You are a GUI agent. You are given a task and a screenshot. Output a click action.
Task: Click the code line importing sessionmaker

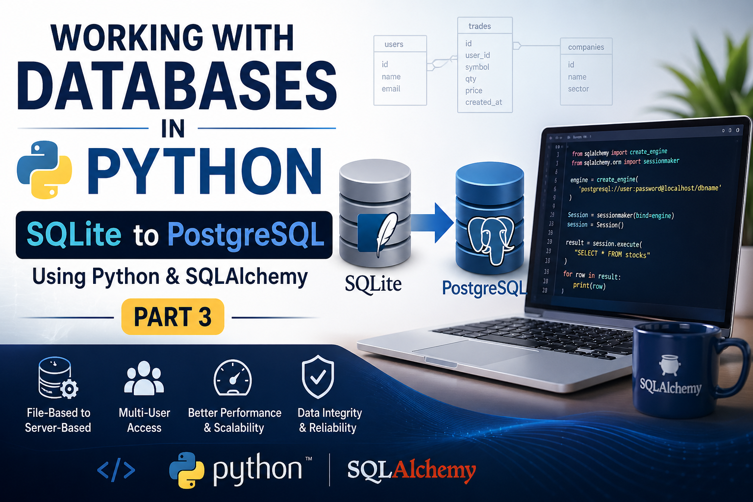click(x=625, y=162)
